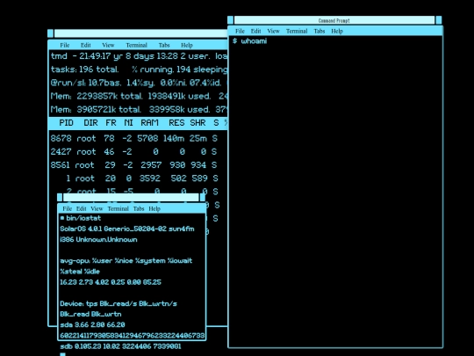
Task: Select process row '1 root 20 0 3592'
Action: (142, 178)
